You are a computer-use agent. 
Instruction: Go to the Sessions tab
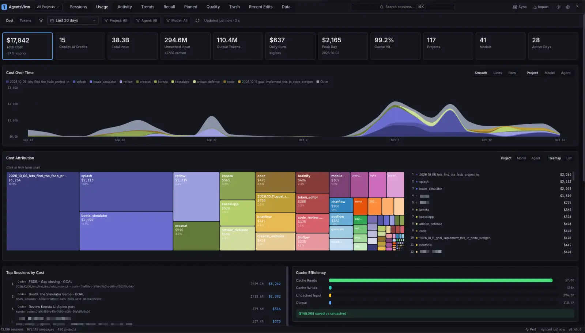pyautogui.click(x=78, y=7)
